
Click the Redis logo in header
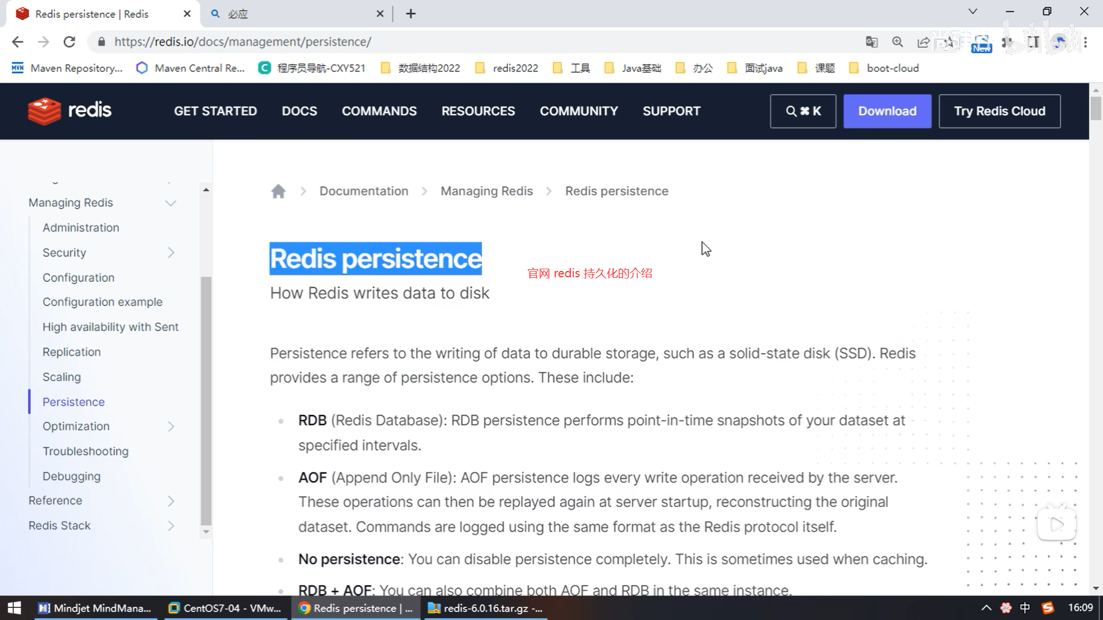[70, 111]
